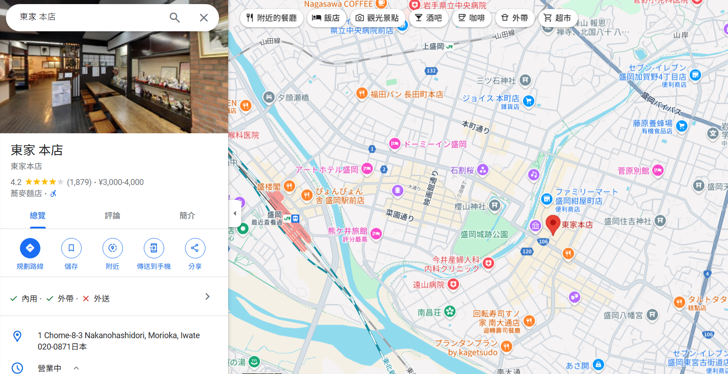Click the 盛岡住吉神社 shrine marker

click(x=660, y=221)
